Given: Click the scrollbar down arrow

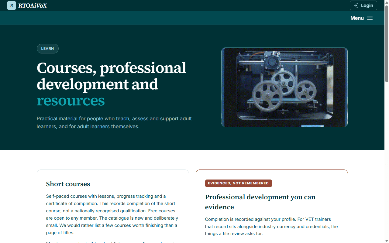Looking at the screenshot, I should click(387, 241).
